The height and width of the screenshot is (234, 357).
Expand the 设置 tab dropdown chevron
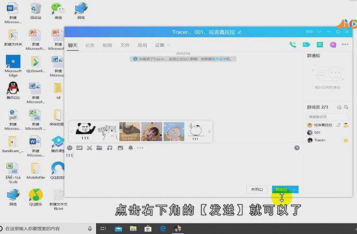[x=168, y=45]
